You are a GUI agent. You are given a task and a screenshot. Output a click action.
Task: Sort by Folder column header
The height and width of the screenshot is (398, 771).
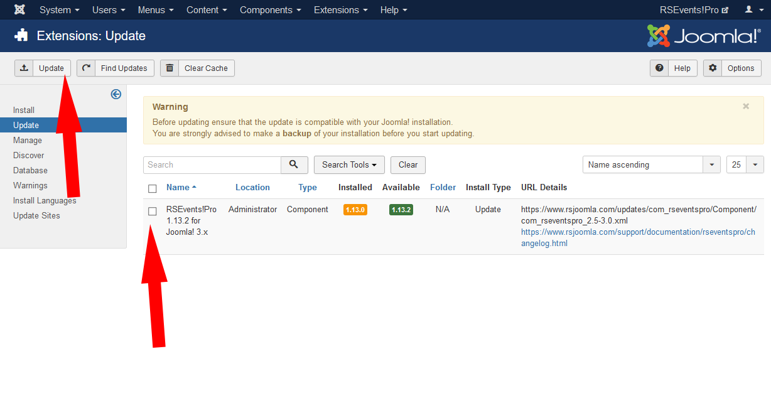(x=443, y=187)
